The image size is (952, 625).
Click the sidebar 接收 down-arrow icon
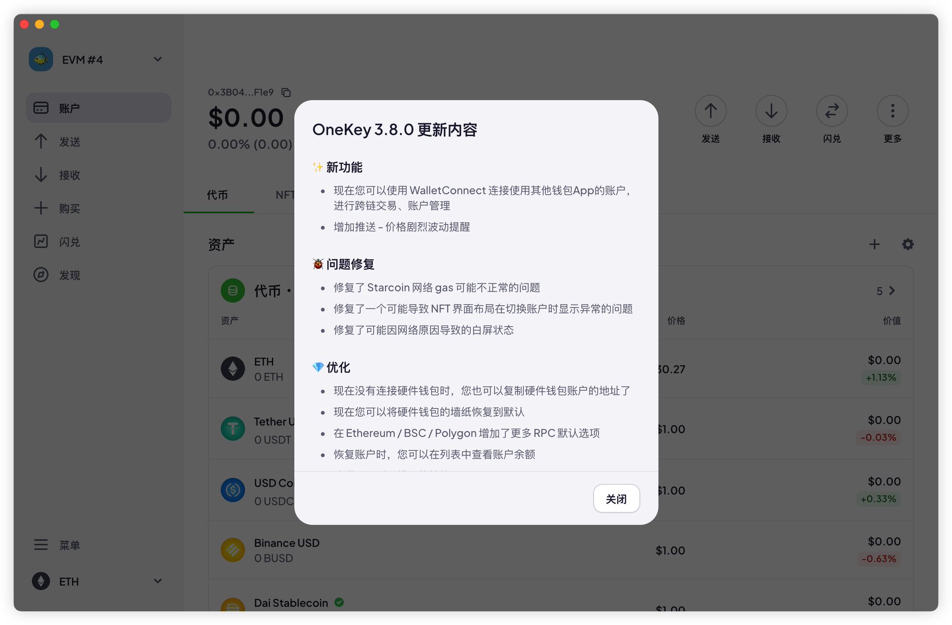41,175
